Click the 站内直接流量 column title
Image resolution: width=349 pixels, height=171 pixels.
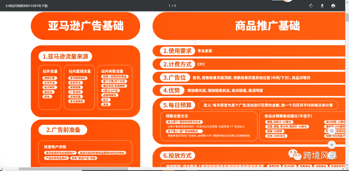80,71
